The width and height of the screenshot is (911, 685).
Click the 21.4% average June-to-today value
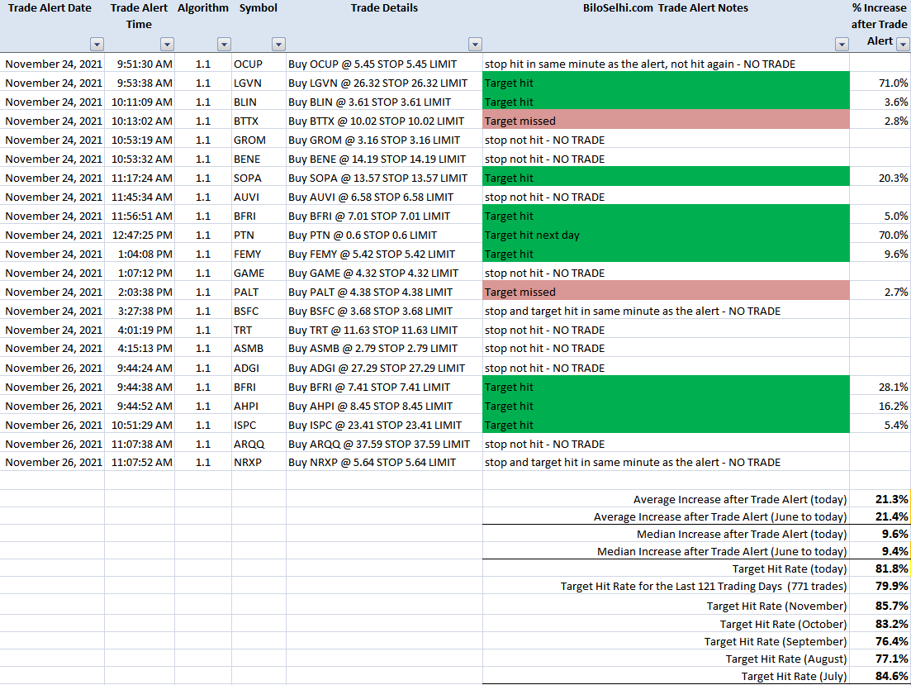(891, 516)
